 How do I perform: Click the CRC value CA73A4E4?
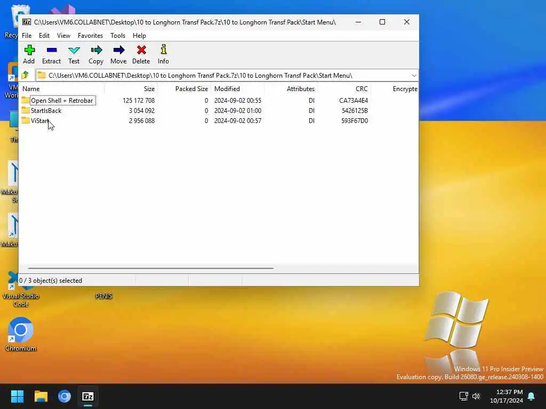354,101
